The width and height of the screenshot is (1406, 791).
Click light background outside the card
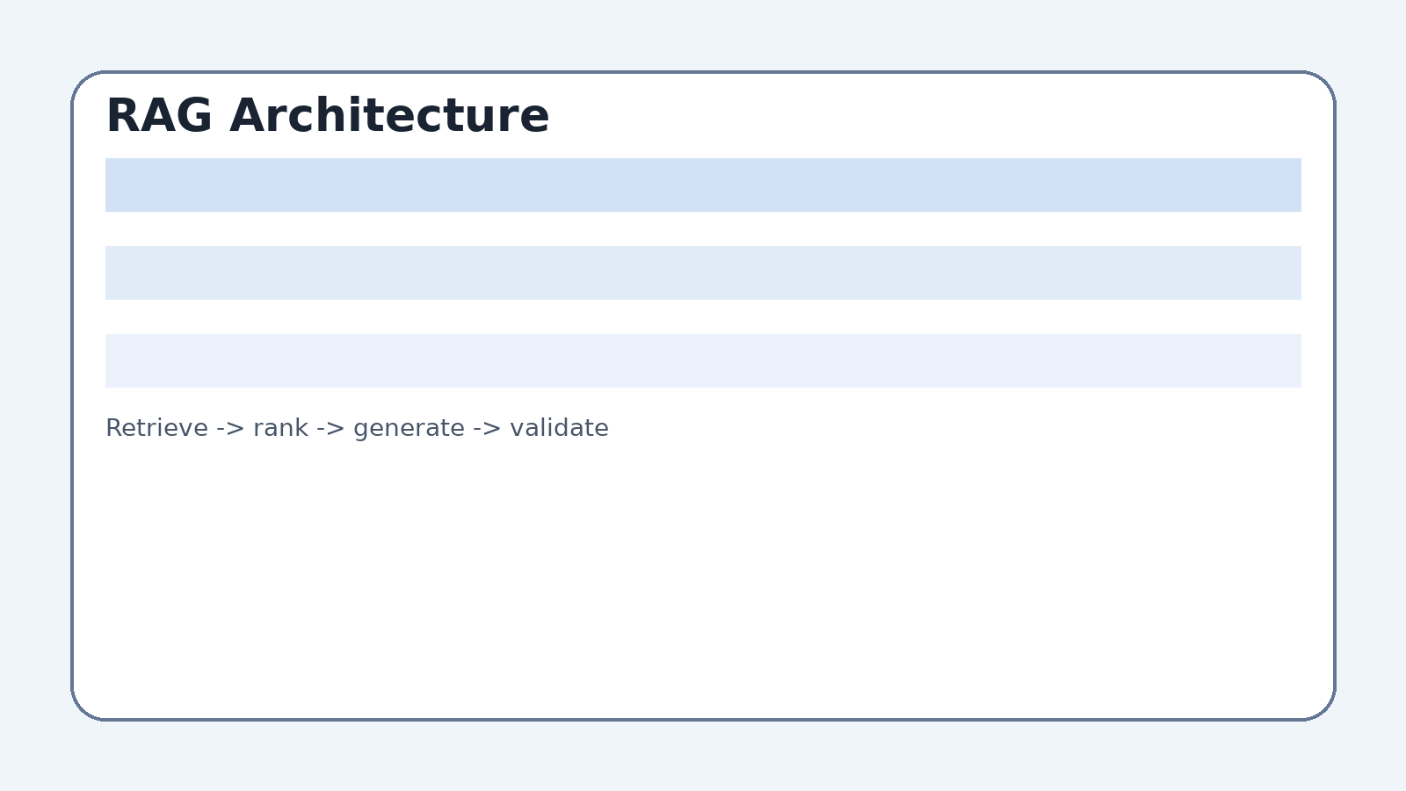pos(35,395)
